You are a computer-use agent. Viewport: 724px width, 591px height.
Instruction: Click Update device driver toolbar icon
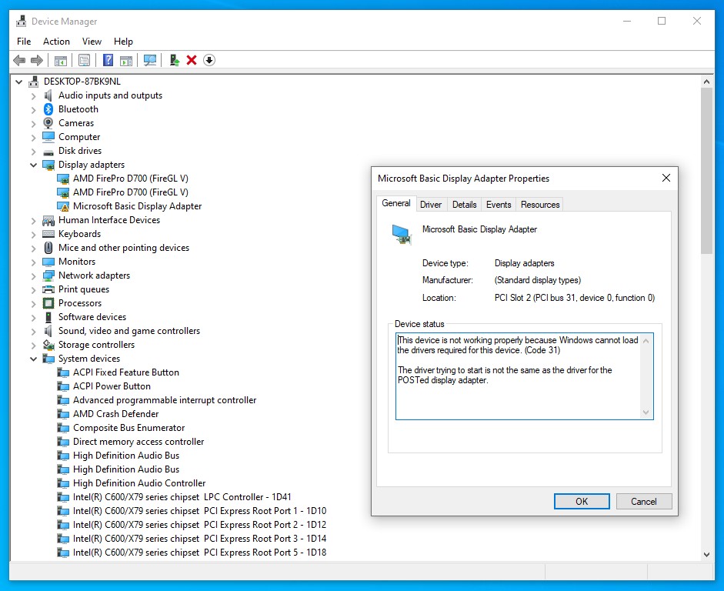(175, 60)
